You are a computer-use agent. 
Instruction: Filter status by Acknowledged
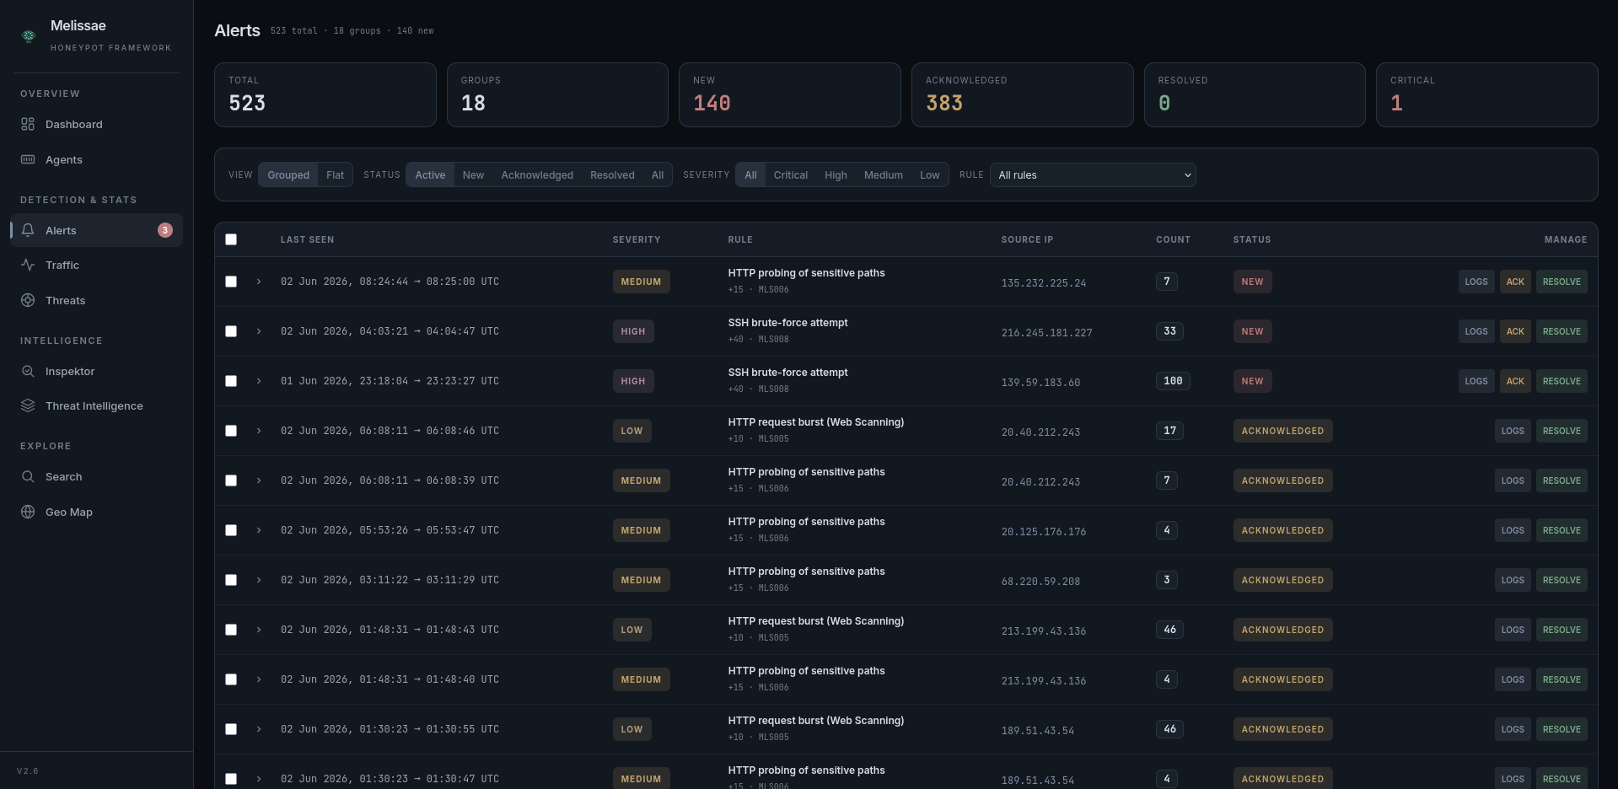click(x=537, y=174)
